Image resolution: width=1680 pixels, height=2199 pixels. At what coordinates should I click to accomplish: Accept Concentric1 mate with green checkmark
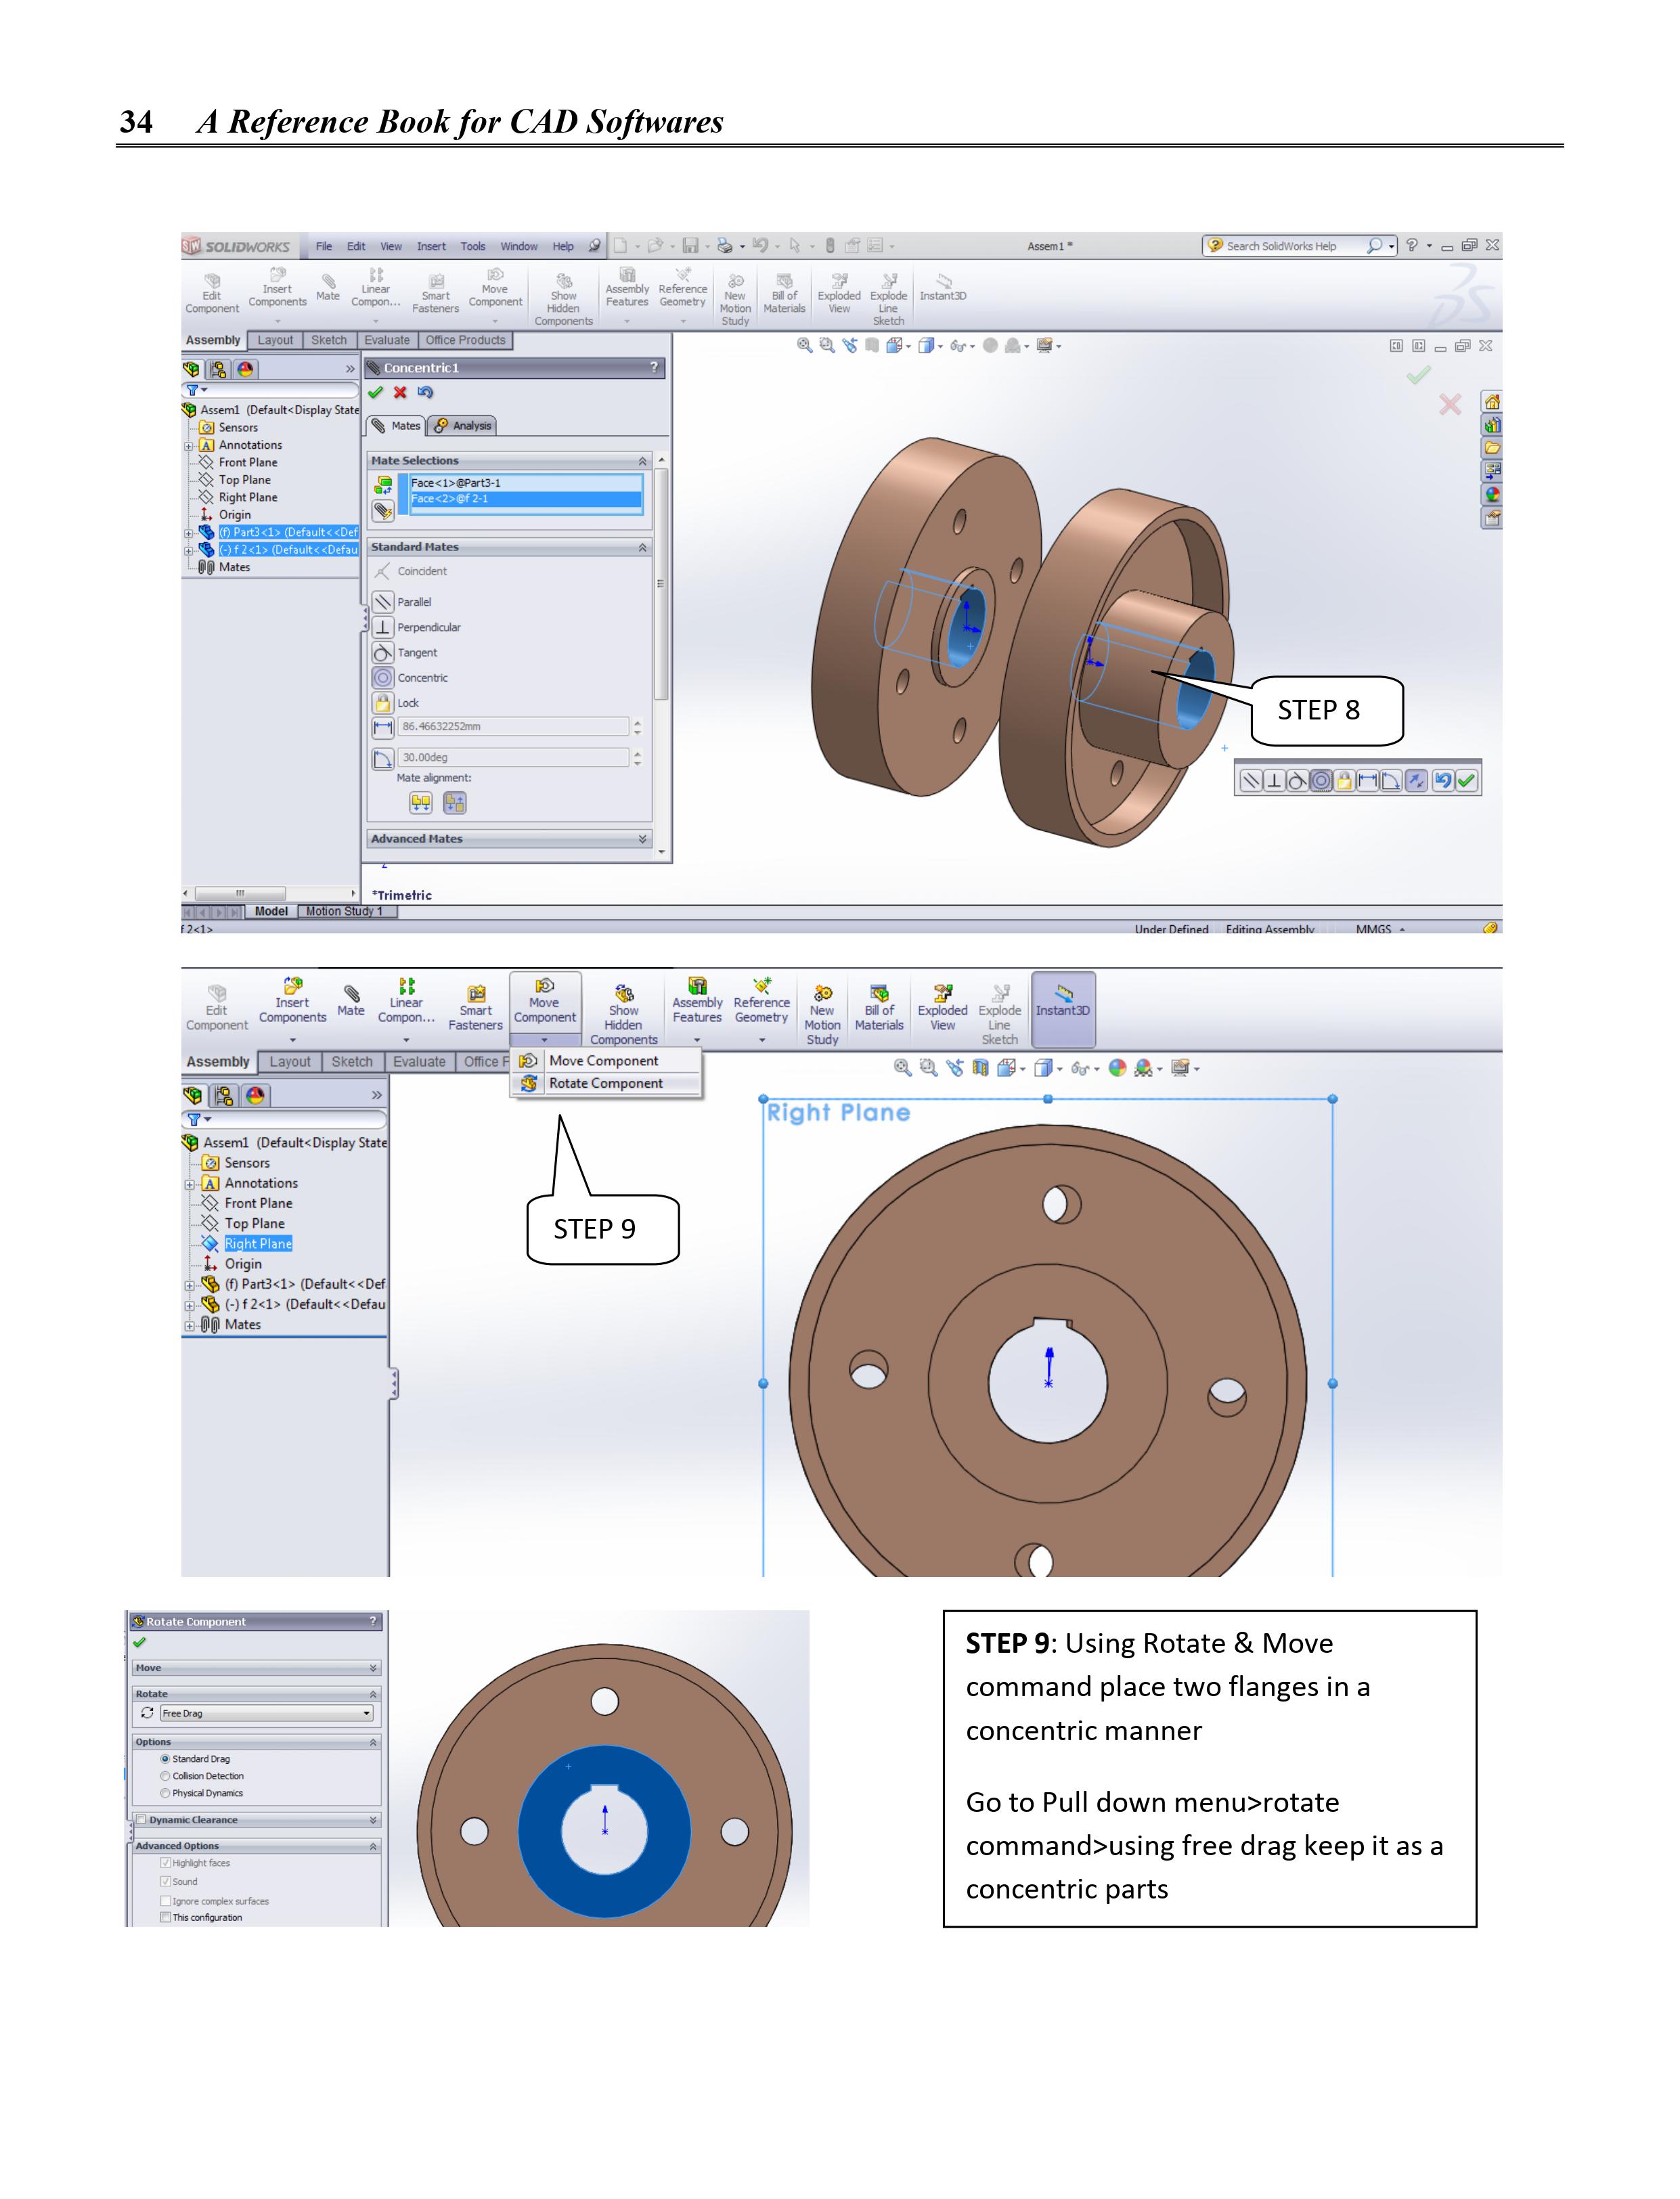point(376,393)
